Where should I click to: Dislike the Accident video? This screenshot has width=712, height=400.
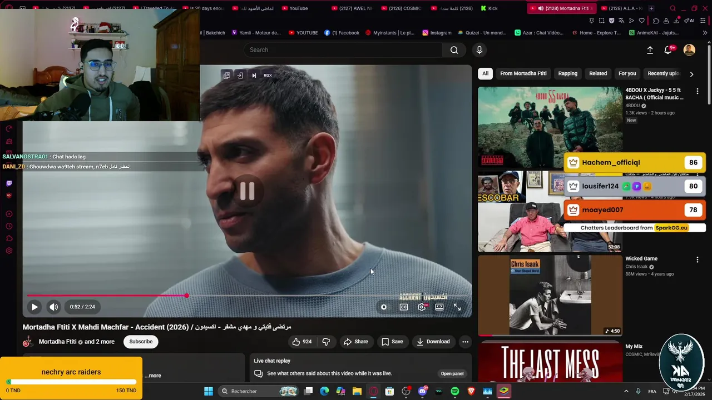tap(326, 342)
